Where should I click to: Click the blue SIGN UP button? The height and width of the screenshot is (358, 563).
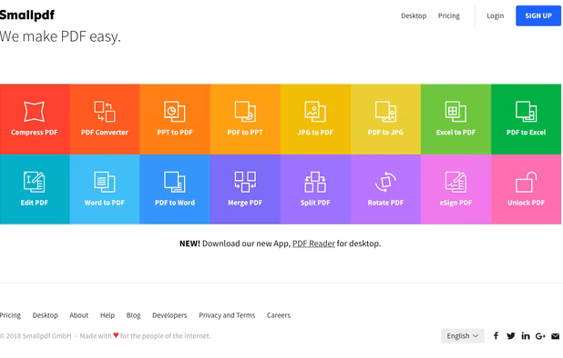(538, 15)
